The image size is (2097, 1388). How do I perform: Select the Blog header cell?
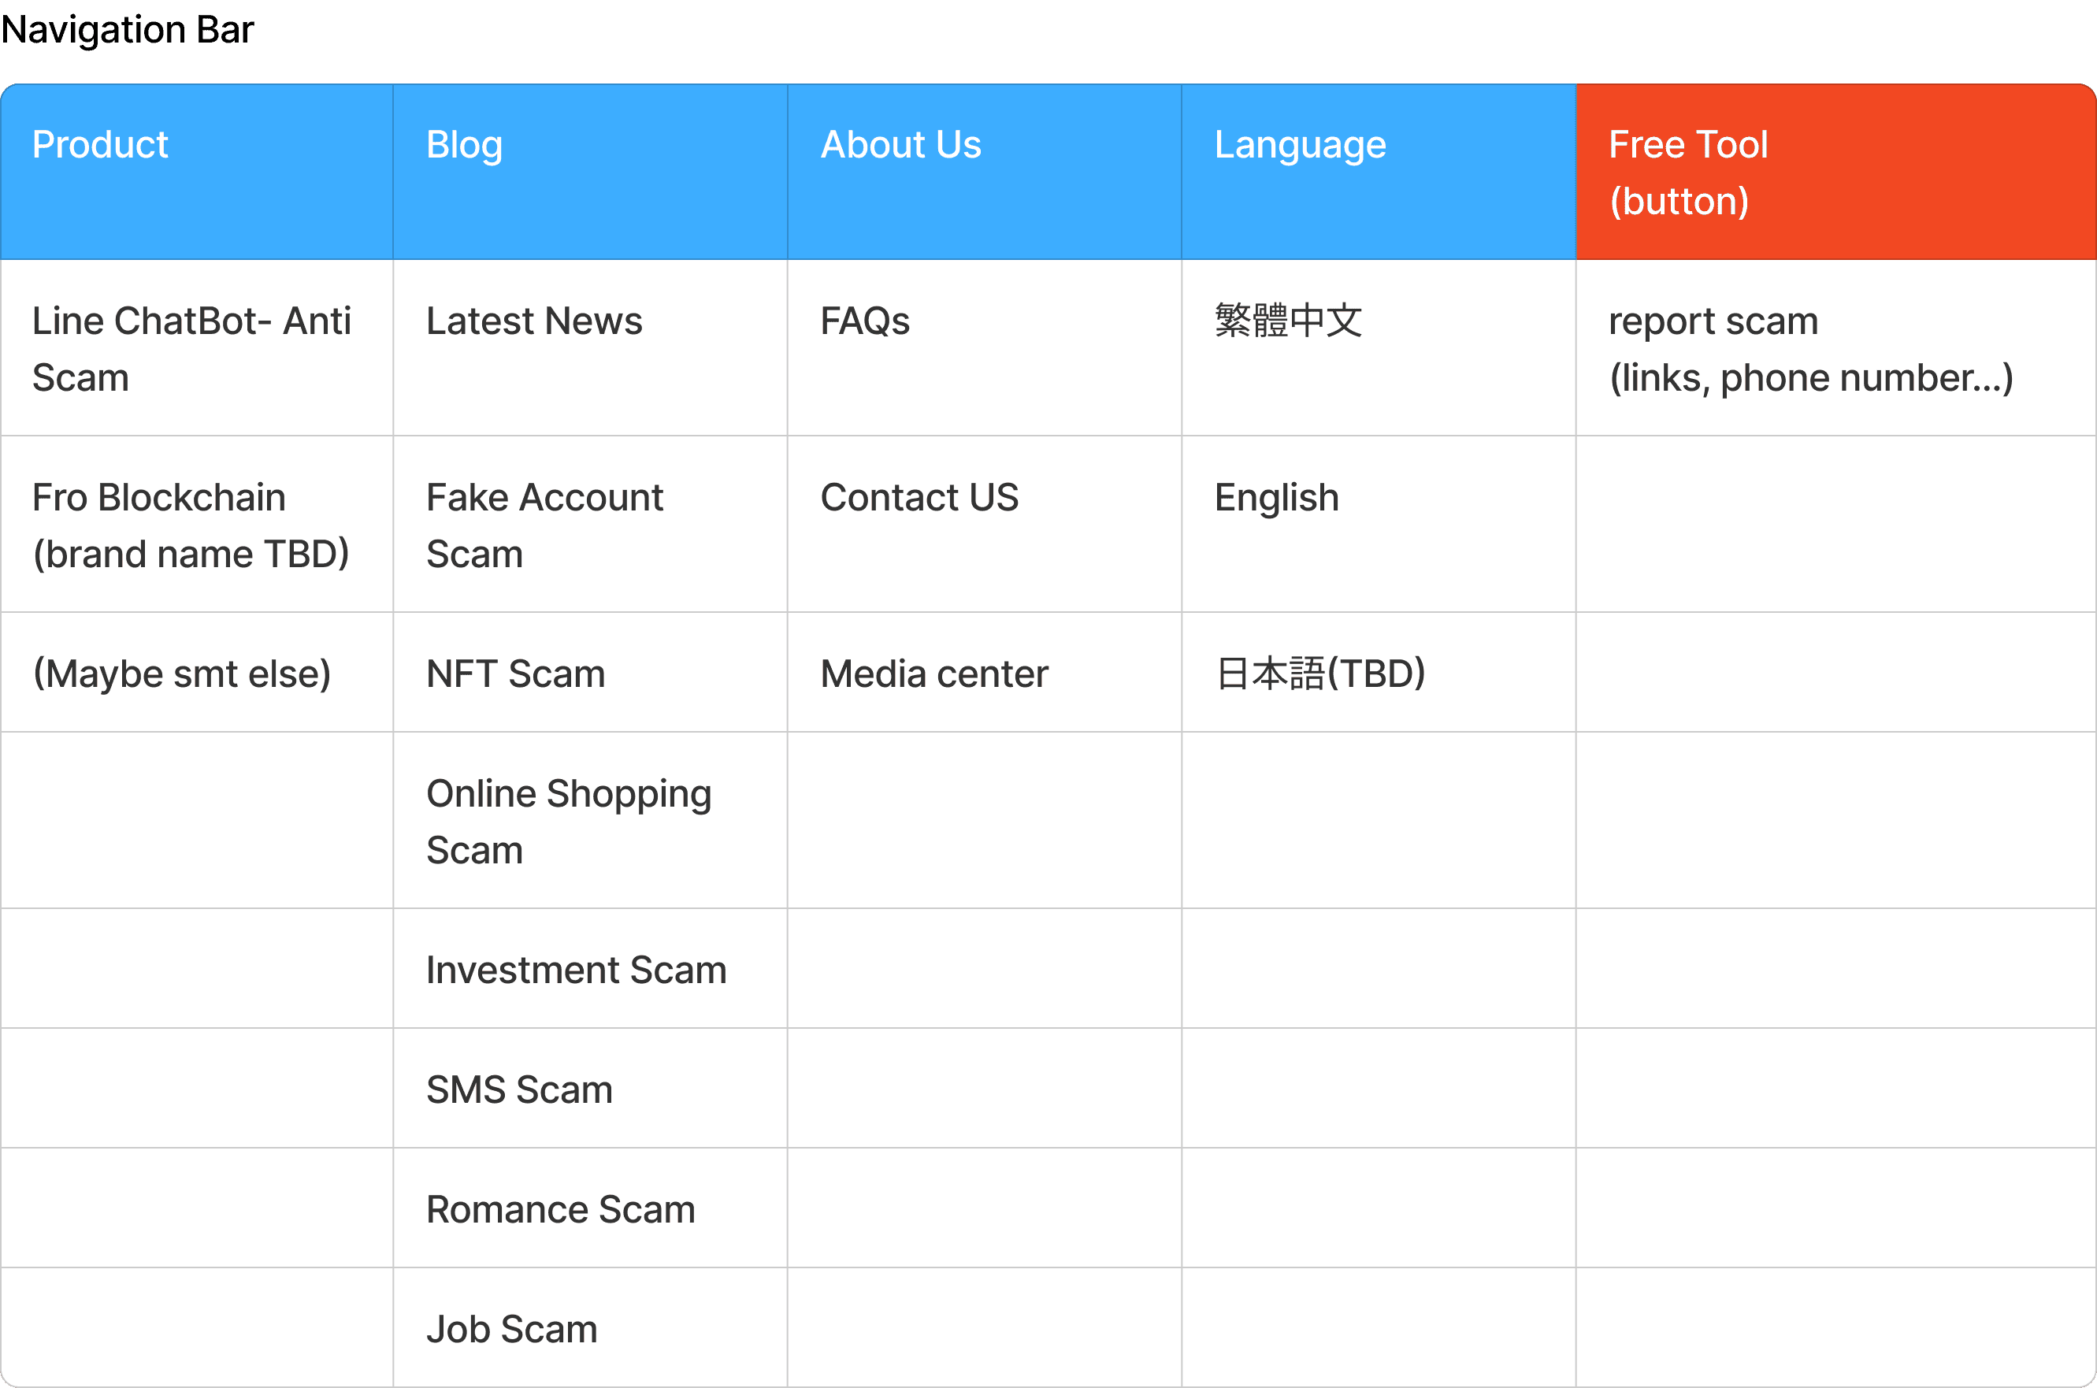coord(464,144)
